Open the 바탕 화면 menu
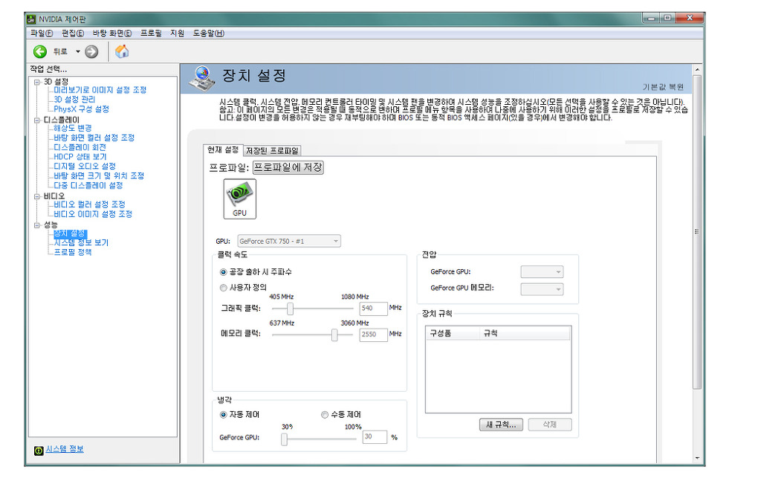Screen dimensions: 761x487 click(112, 33)
